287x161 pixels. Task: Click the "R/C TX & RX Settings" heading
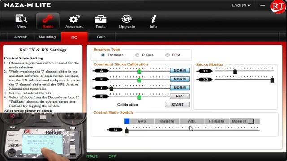coord(43,50)
